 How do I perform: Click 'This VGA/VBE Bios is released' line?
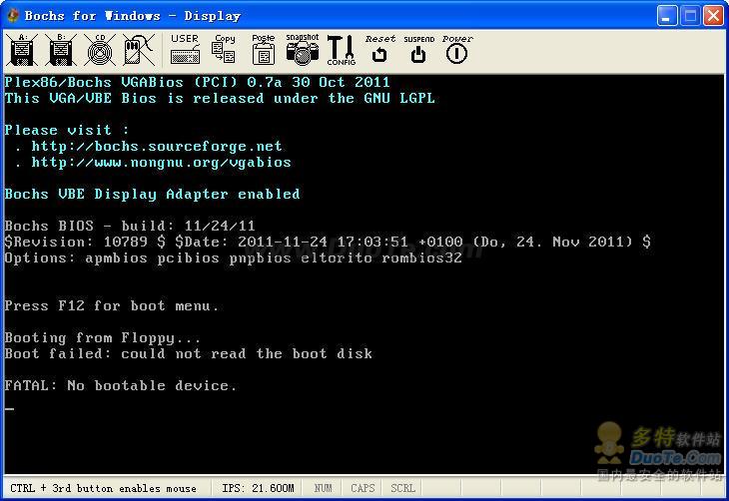pos(220,98)
